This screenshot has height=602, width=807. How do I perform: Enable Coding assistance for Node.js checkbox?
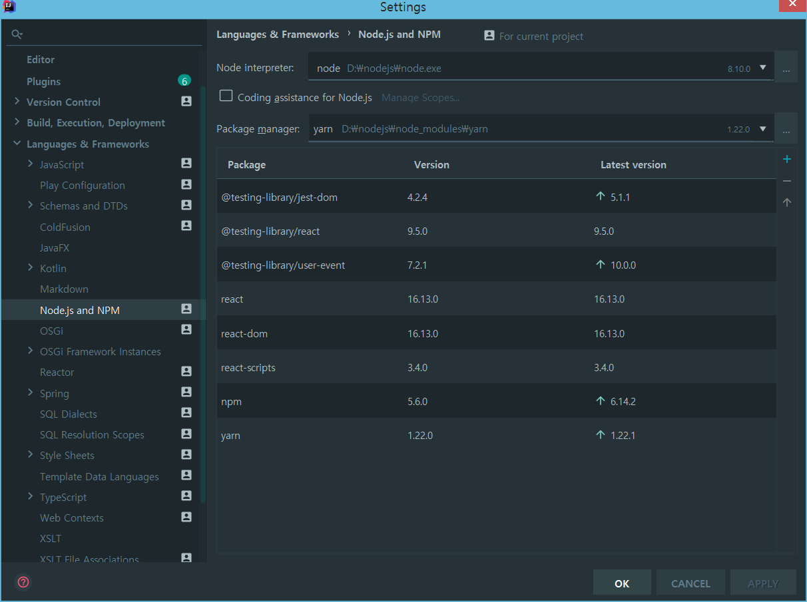tap(226, 96)
